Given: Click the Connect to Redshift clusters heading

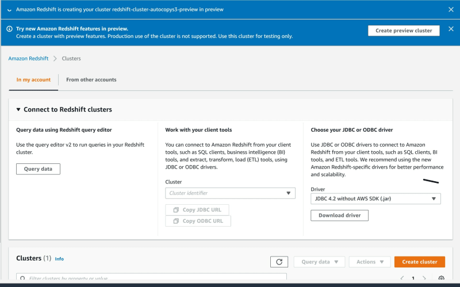Looking at the screenshot, I should coord(68,109).
